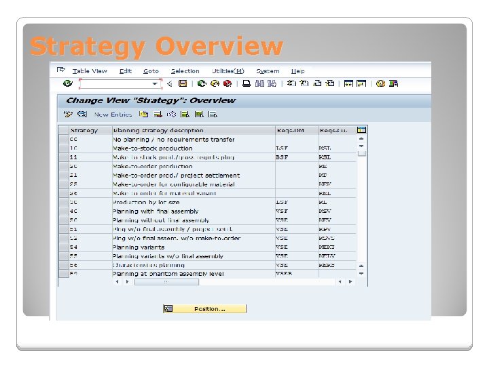Select row for Production by lot size
The image size is (489, 366).
pos(64,202)
